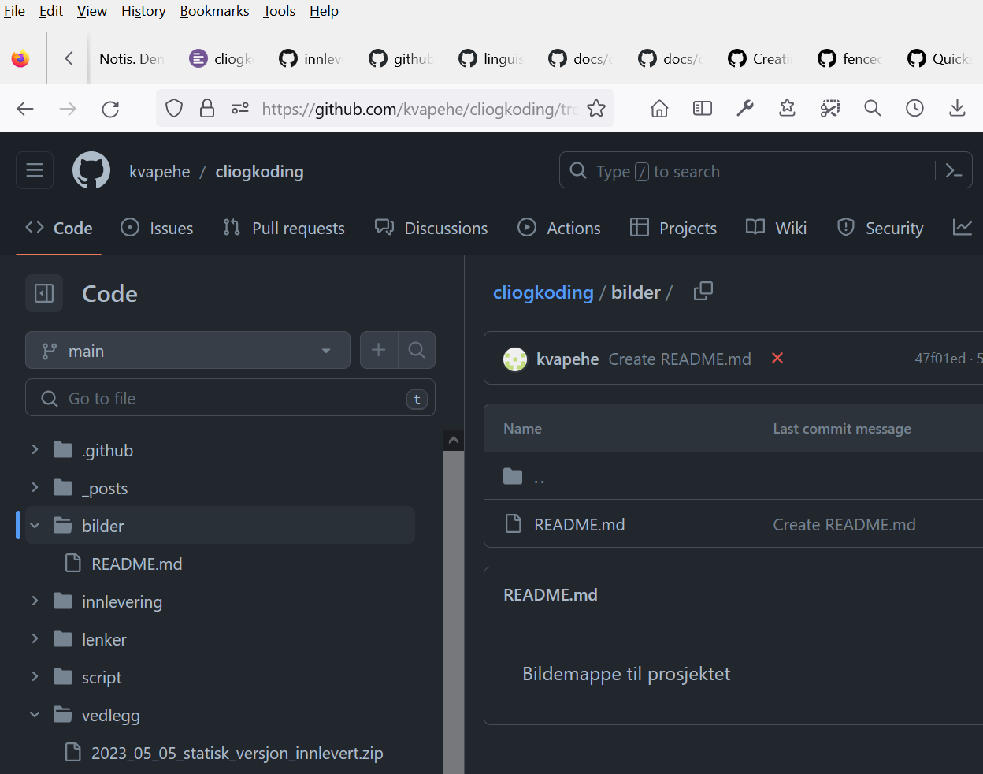Click the GitHub logo icon
Image resolution: width=983 pixels, height=774 pixels.
point(91,169)
